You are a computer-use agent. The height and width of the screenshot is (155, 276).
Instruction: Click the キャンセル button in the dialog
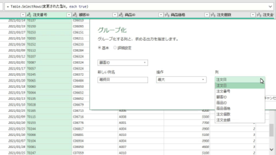[x=270, y=98]
